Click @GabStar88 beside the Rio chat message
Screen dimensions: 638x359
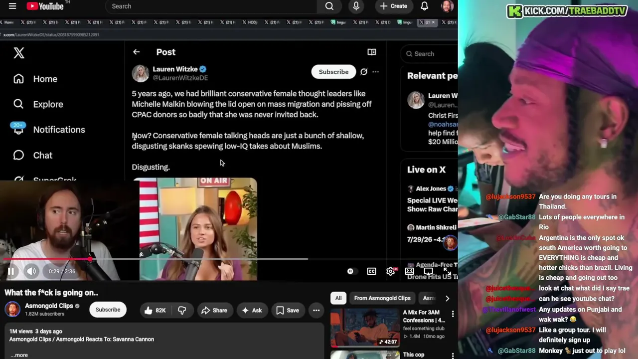(516, 217)
